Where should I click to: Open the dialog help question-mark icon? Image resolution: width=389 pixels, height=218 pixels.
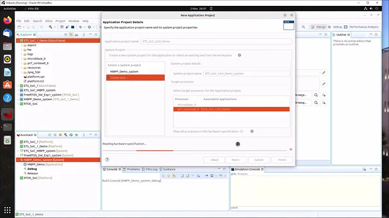click(107, 160)
